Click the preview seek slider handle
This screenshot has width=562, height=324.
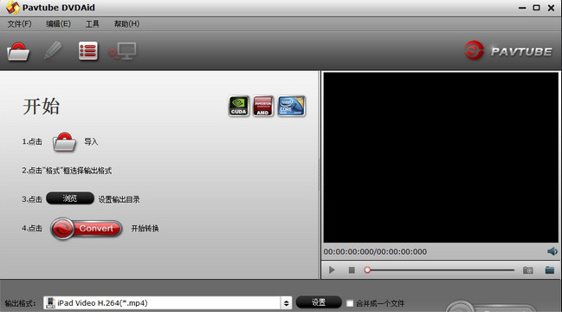(367, 270)
